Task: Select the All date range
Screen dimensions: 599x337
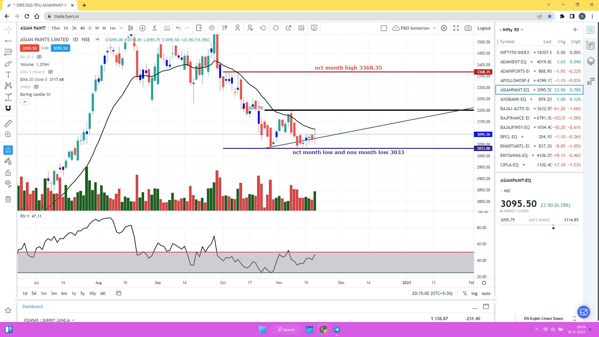Action: (103, 293)
